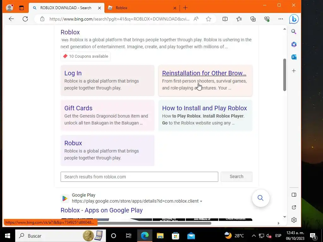The height and width of the screenshot is (242, 323).
Task: Click the Buscar taskbar search box
Action: point(61,236)
